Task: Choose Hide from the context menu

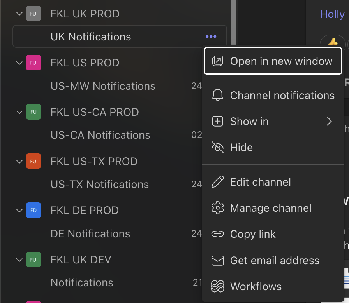Action: pos(273,147)
